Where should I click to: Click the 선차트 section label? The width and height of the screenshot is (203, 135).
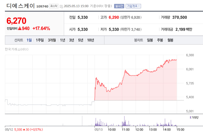[19, 40]
